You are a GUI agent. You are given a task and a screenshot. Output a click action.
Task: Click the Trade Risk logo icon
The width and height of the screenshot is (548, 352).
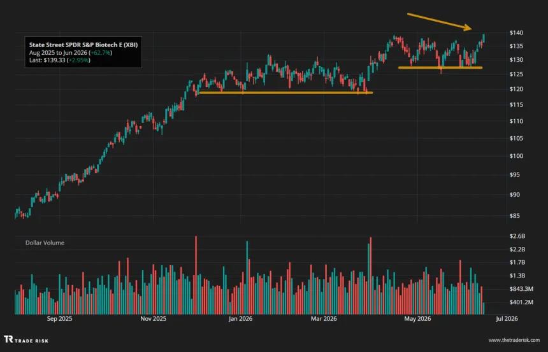(8, 339)
